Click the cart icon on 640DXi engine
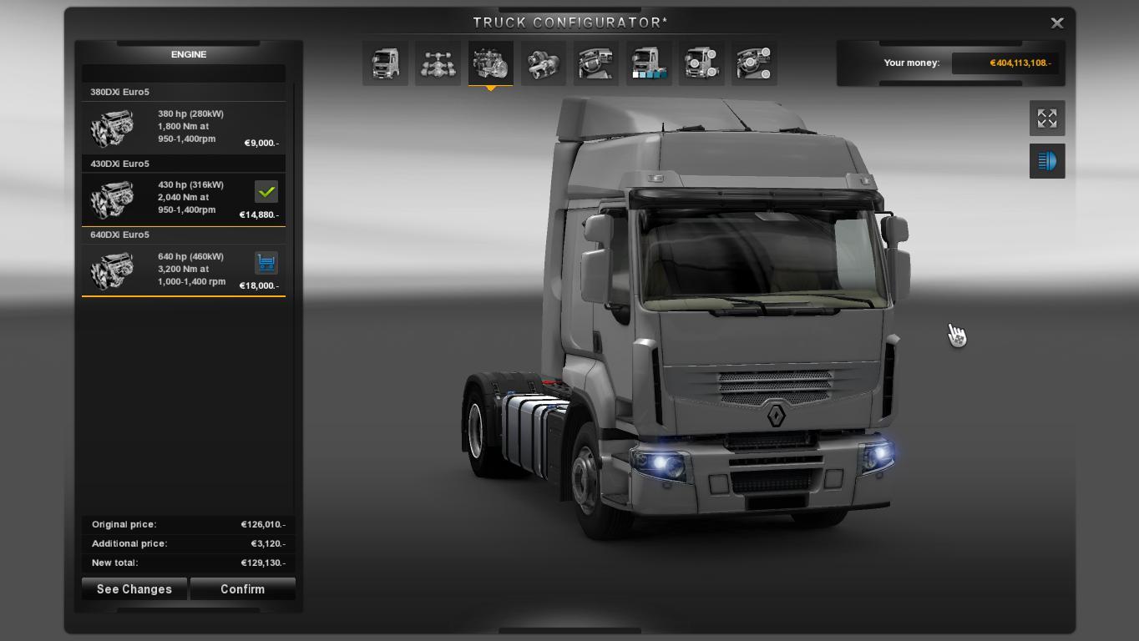Screen dimensions: 1139x641 coord(266,263)
